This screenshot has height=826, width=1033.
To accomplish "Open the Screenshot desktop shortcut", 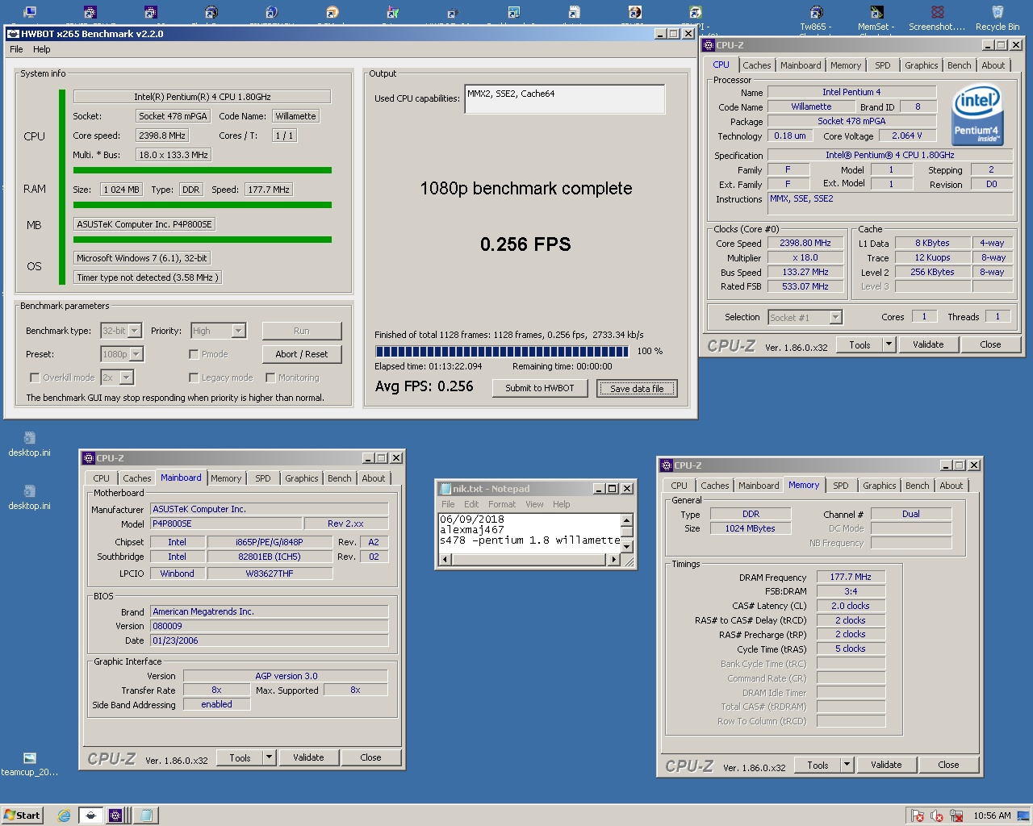I will [x=937, y=18].
